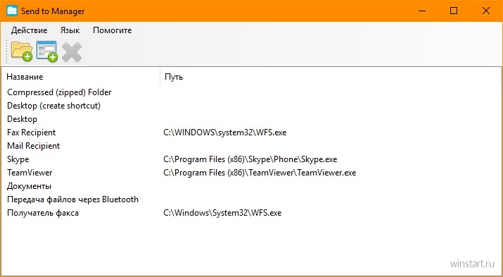Open the Помогите menu
503x277 pixels.
pyautogui.click(x=113, y=30)
